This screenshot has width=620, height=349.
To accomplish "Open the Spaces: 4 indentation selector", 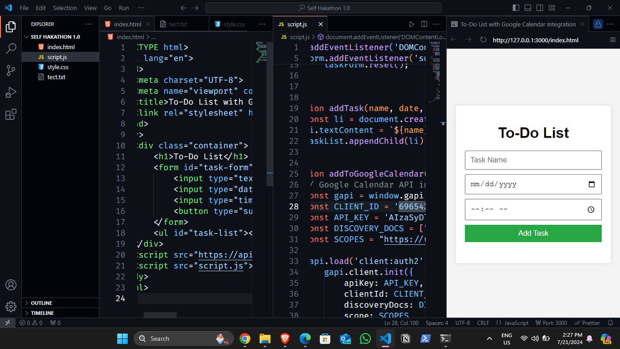I will coord(437,323).
